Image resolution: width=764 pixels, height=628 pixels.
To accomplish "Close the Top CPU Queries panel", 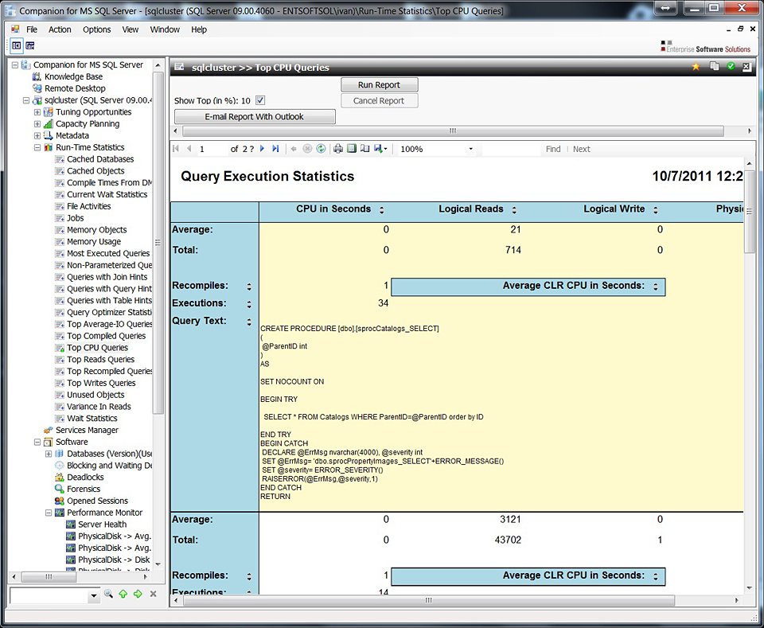I will click(x=746, y=67).
